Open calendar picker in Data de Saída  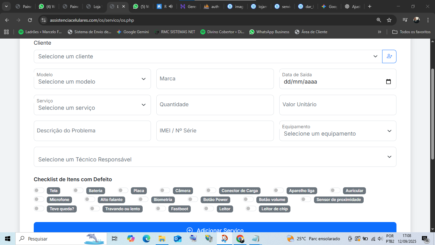click(x=388, y=82)
